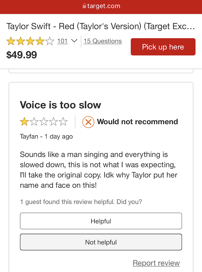Click the Would not recommend label
Screen dimensions: 202x272
point(137,121)
